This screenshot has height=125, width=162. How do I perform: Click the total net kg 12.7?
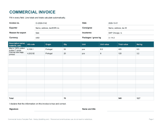[138, 98]
